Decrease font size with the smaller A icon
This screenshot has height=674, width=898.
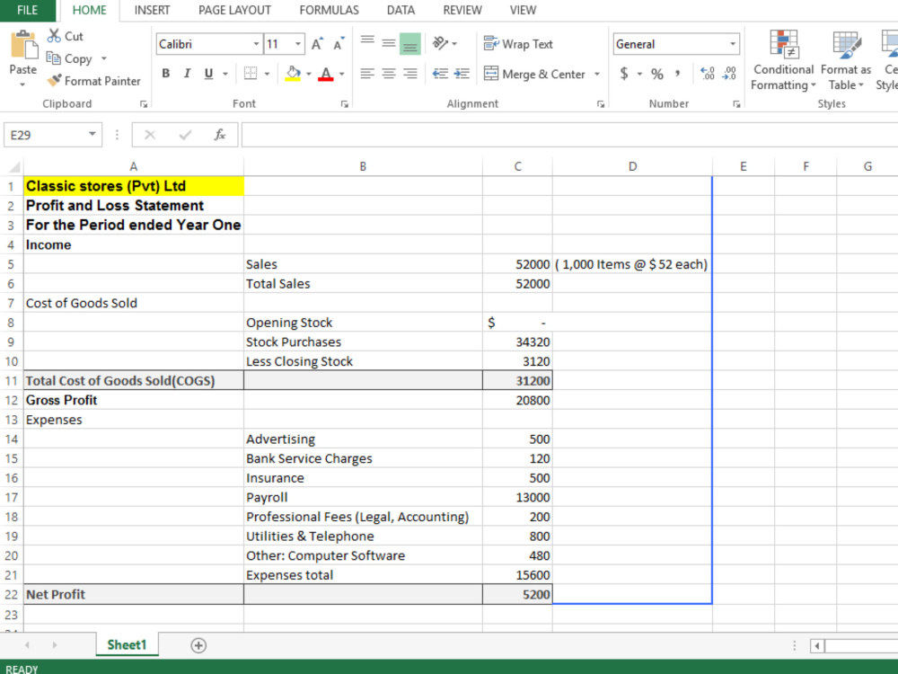click(x=339, y=44)
